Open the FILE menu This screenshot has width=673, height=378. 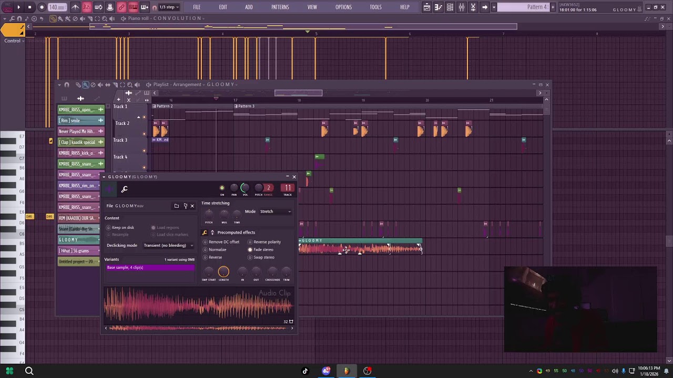(x=197, y=7)
